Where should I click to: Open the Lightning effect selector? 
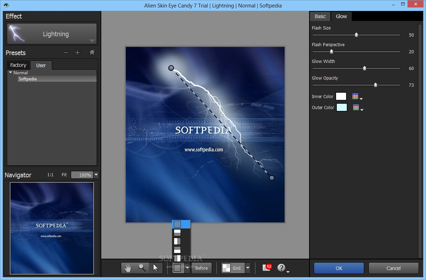click(52, 34)
